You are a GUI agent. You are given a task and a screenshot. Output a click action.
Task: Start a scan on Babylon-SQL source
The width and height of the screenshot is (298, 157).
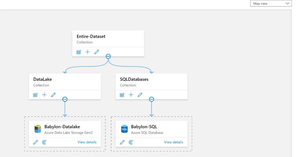coord(131,142)
